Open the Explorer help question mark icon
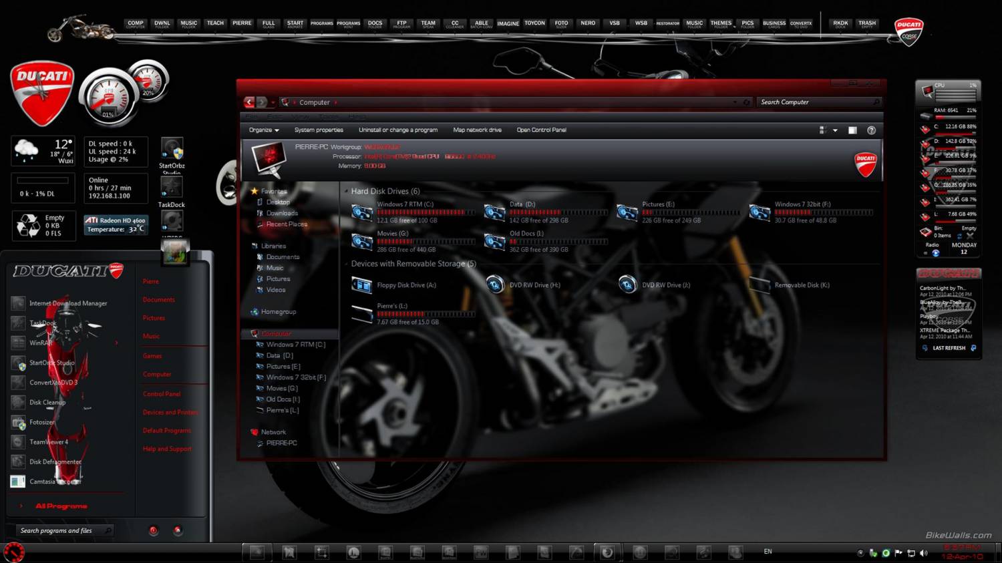 (x=871, y=130)
